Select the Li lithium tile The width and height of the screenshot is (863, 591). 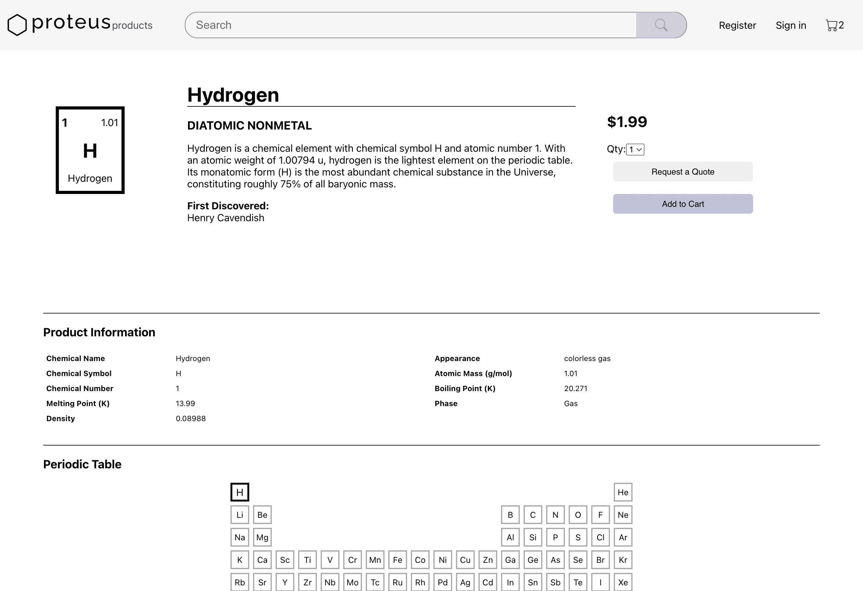[240, 515]
